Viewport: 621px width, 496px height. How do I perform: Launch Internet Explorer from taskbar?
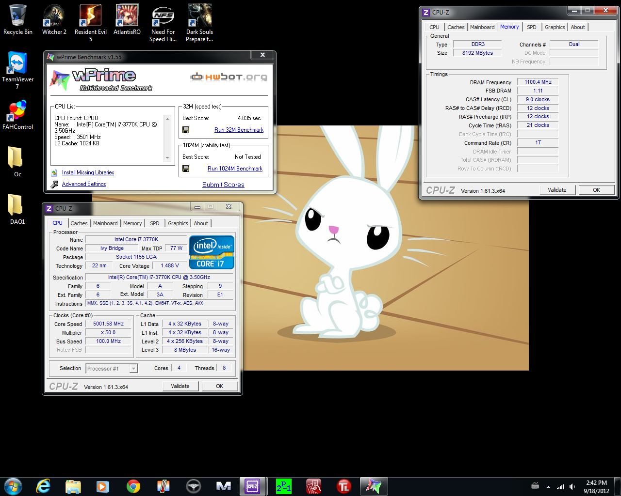point(43,486)
